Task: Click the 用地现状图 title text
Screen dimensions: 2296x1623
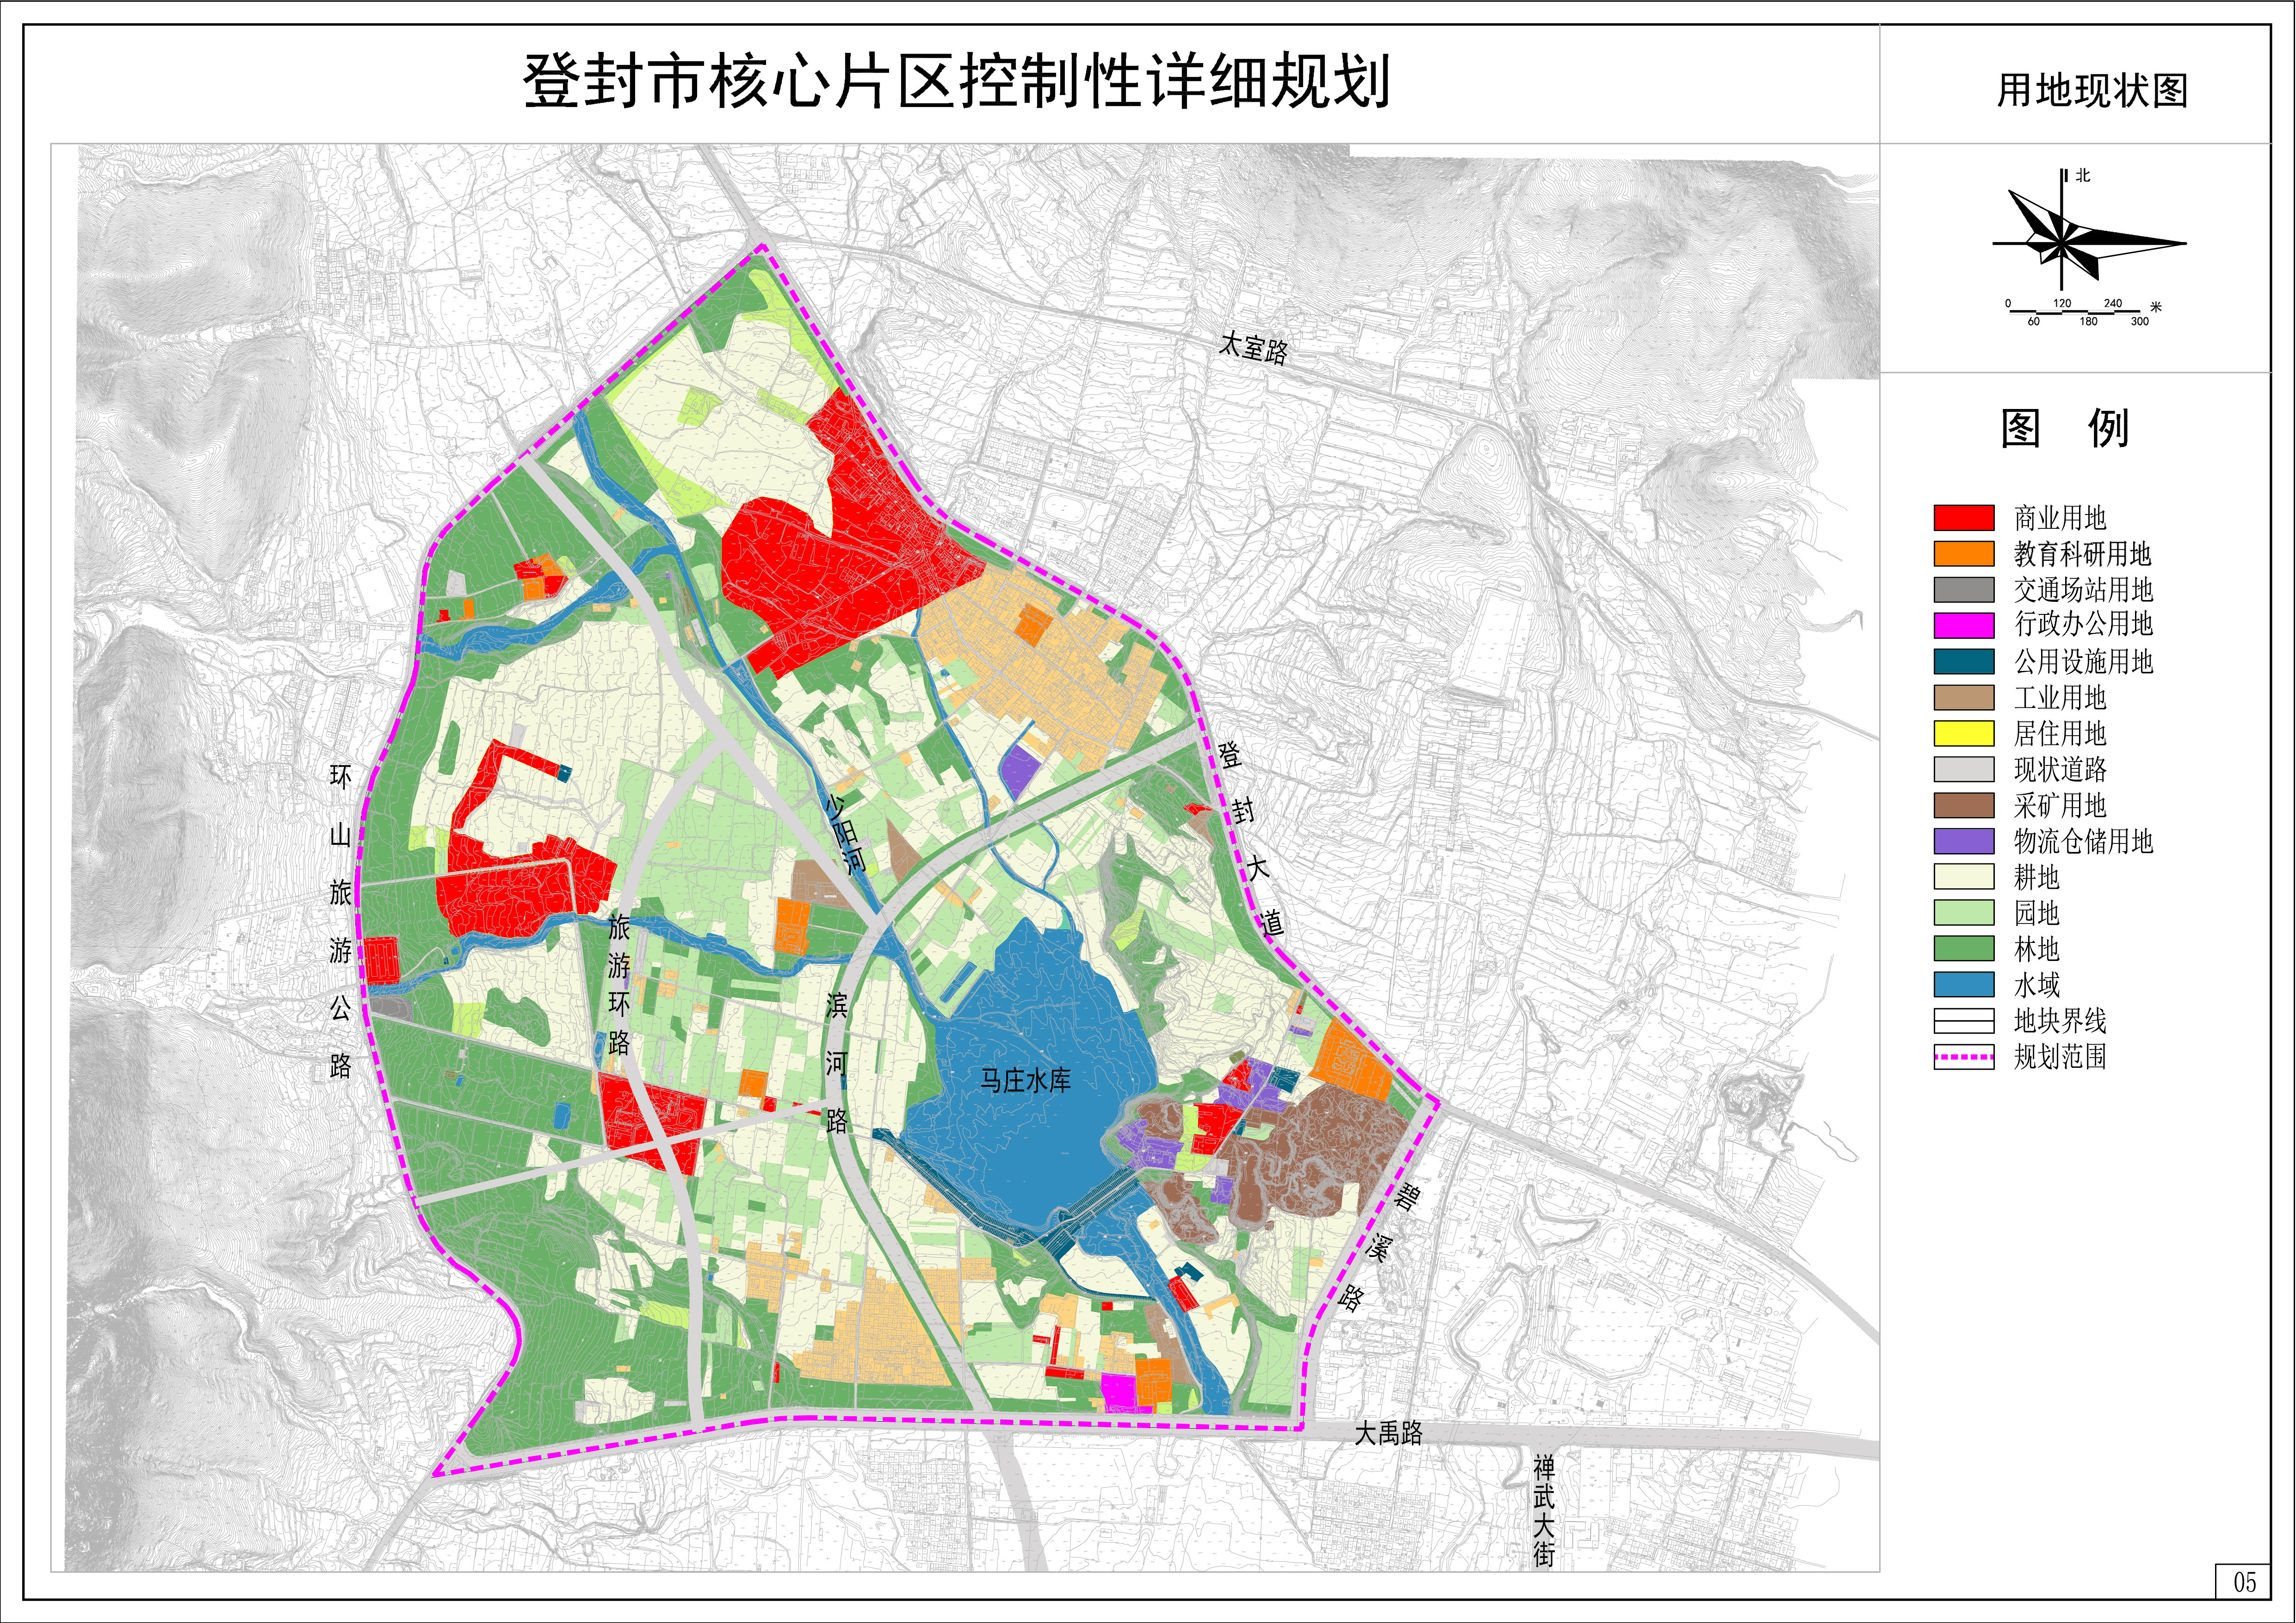Action: click(x=2092, y=91)
